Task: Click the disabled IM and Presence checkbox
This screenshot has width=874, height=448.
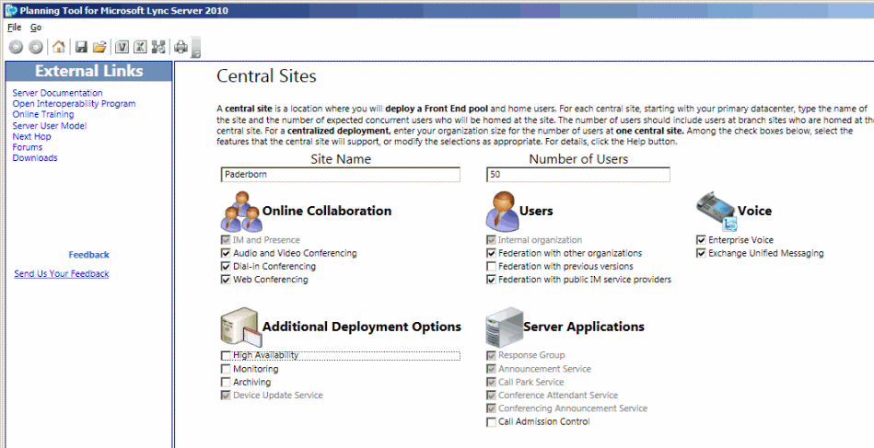Action: click(x=226, y=240)
